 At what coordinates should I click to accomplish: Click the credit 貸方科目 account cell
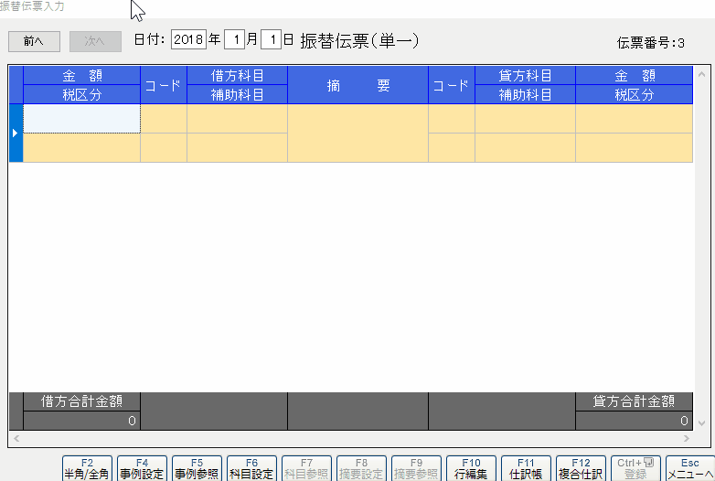[525, 118]
